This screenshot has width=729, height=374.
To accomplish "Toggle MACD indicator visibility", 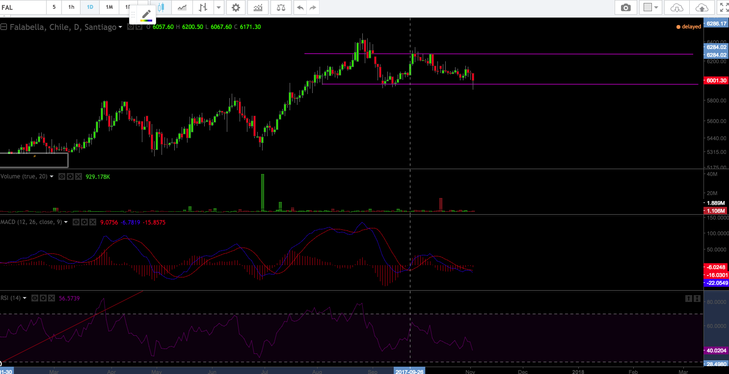I will point(76,222).
